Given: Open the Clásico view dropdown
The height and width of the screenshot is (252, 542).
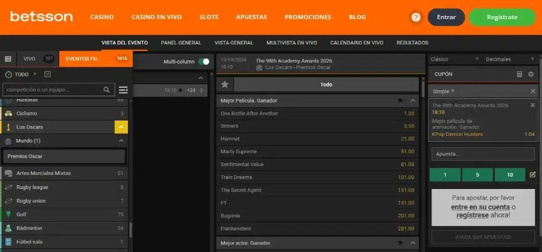Looking at the screenshot, I should click(x=454, y=59).
